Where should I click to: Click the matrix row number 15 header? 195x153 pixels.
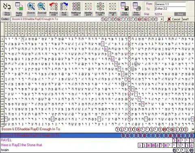tap(2, 109)
